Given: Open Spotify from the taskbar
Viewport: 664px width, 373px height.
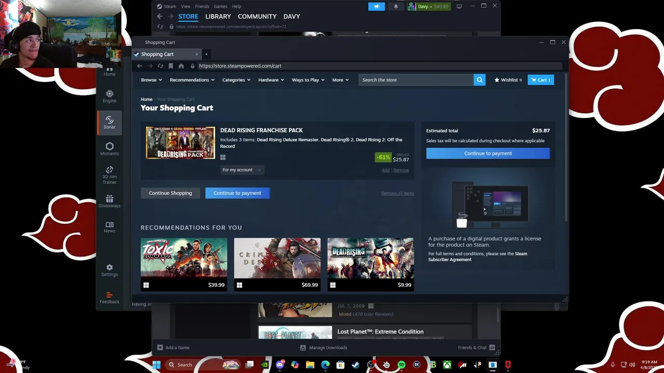Looking at the screenshot, I should click(x=402, y=365).
